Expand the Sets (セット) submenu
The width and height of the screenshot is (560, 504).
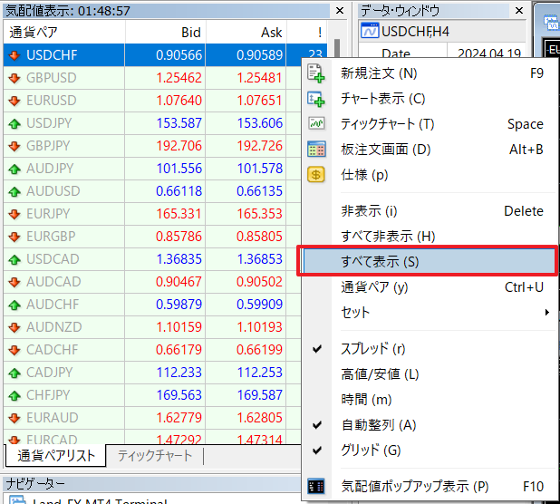point(429,313)
